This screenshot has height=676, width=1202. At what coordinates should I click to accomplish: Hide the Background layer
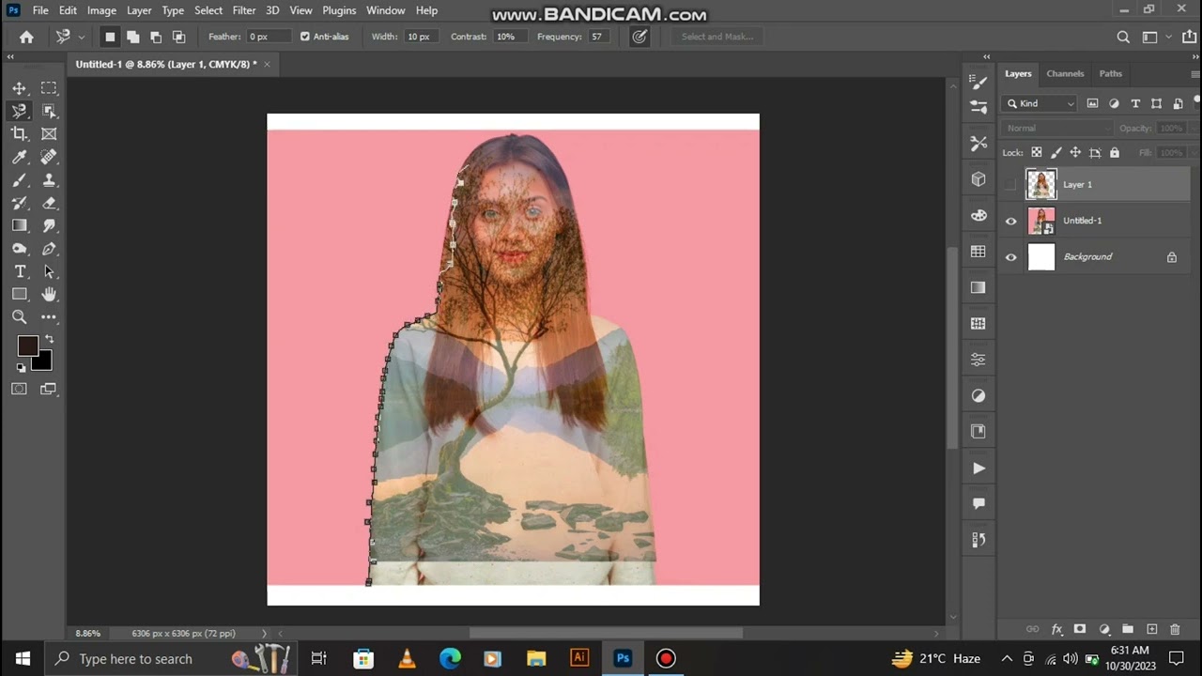tap(1010, 256)
